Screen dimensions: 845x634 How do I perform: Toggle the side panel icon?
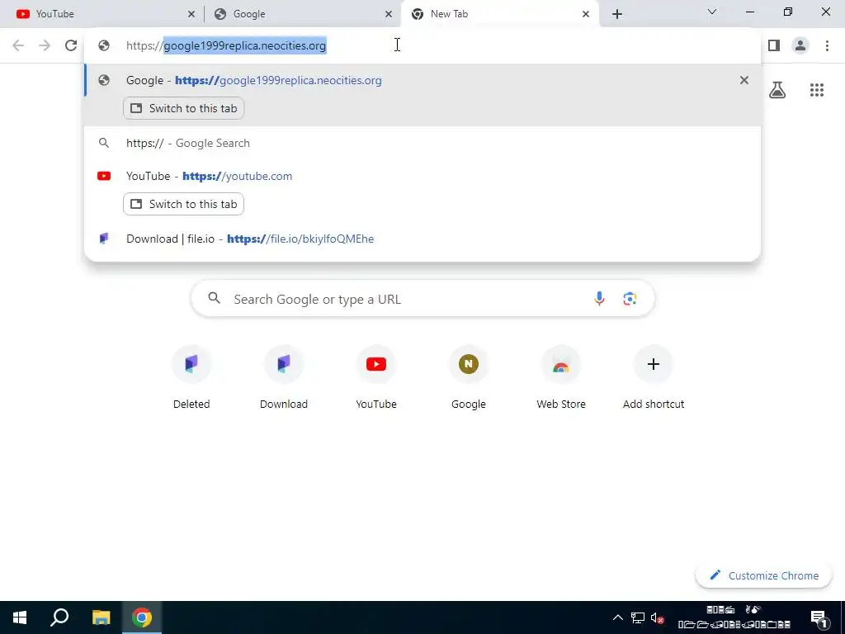(774, 45)
